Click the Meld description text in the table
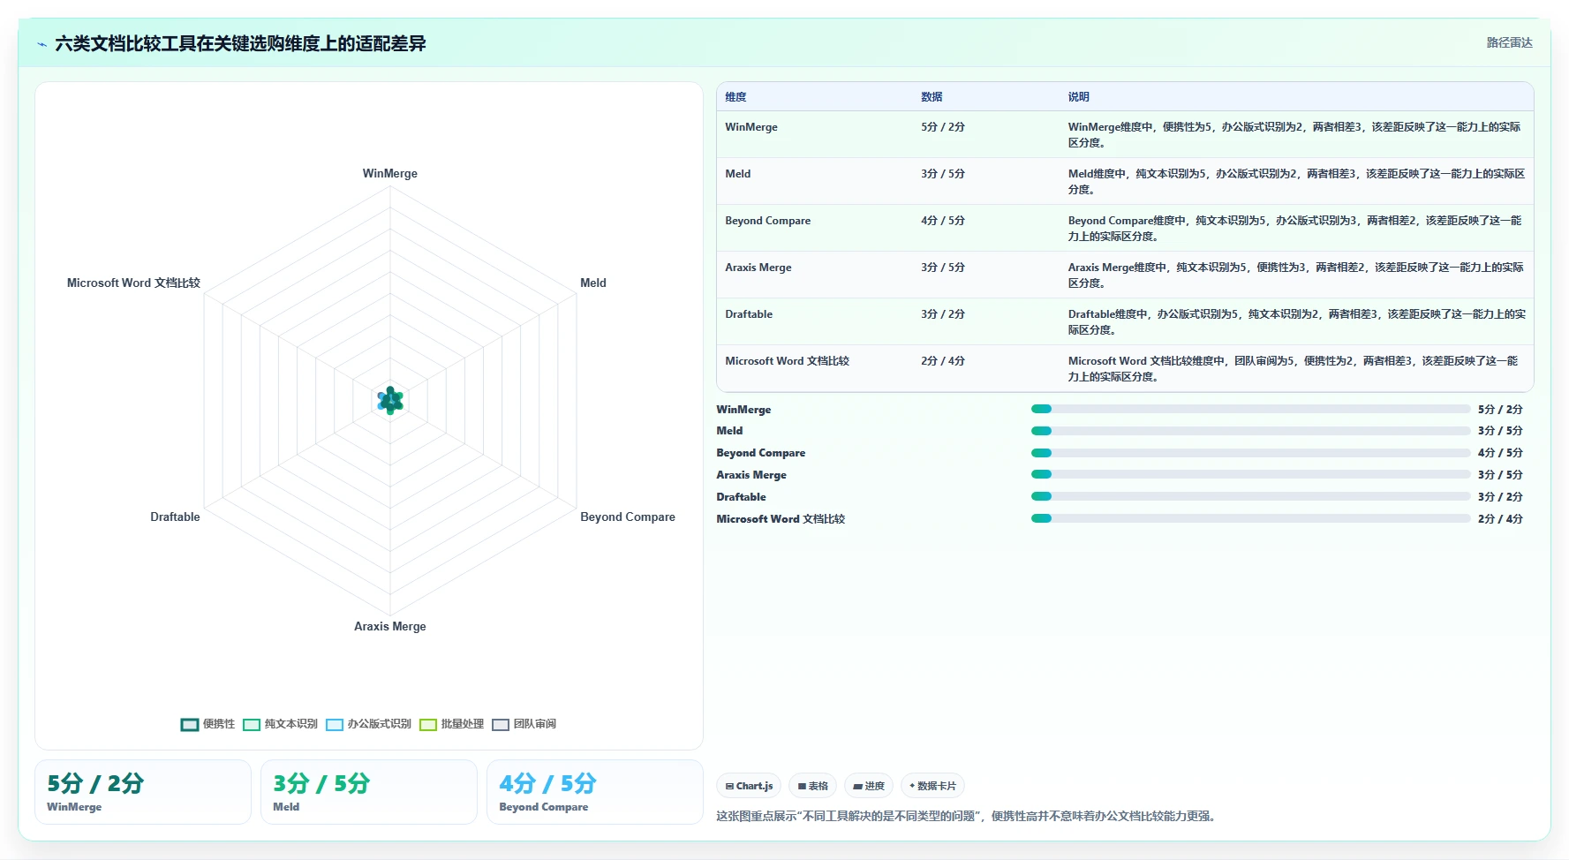The image size is (1569, 860). pos(1296,181)
